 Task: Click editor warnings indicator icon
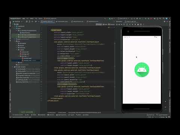(x=109, y=27)
